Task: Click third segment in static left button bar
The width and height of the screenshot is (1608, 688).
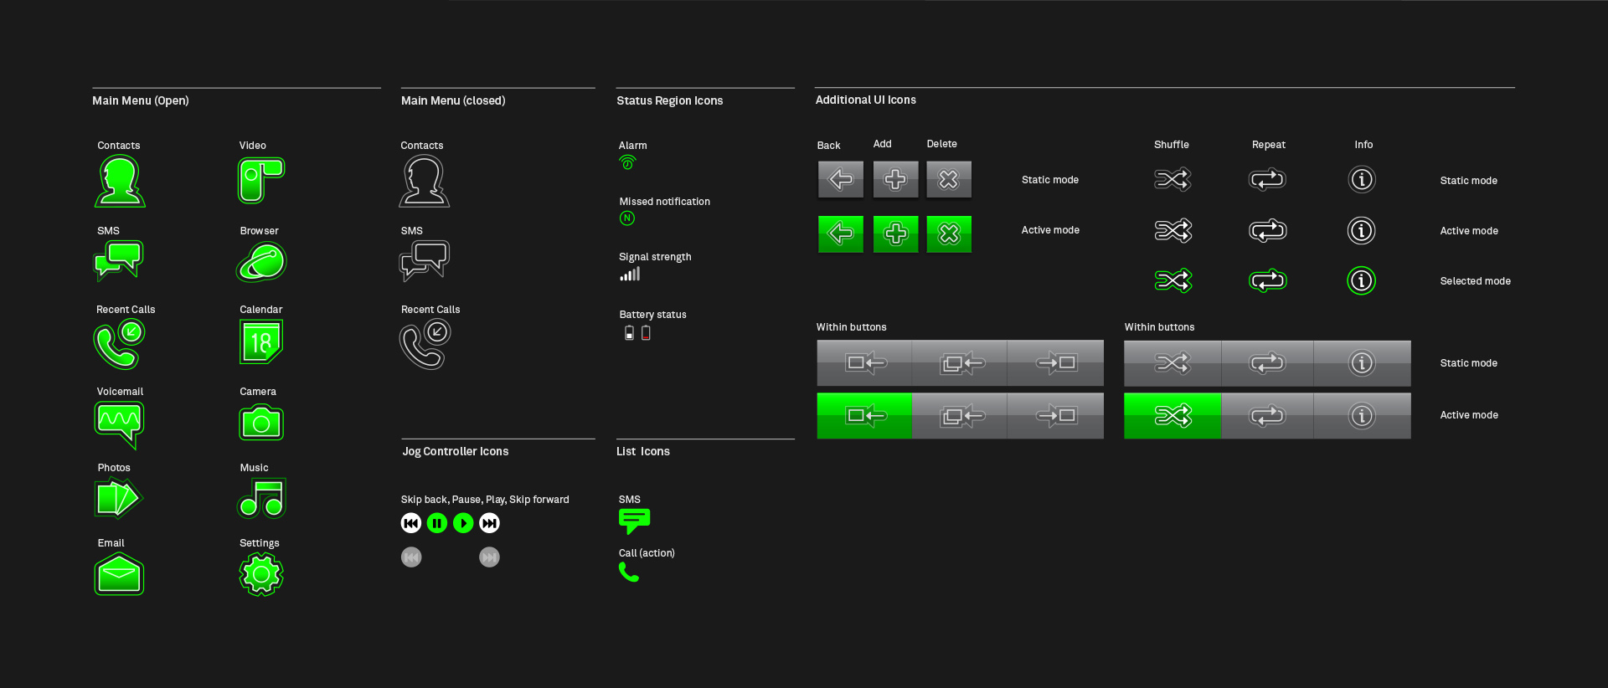Action: coord(1055,362)
